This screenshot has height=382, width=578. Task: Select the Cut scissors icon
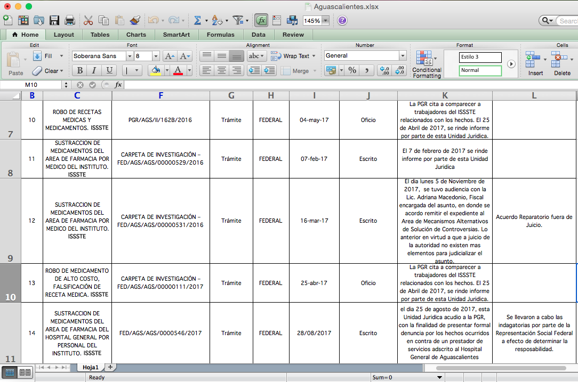(x=89, y=20)
